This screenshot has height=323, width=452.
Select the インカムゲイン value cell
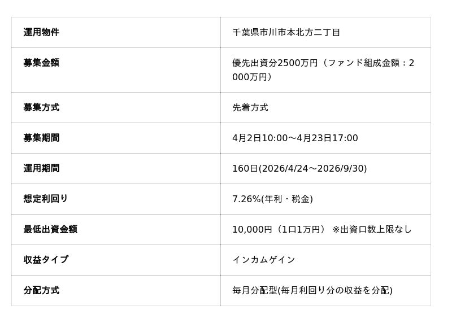coord(264,260)
